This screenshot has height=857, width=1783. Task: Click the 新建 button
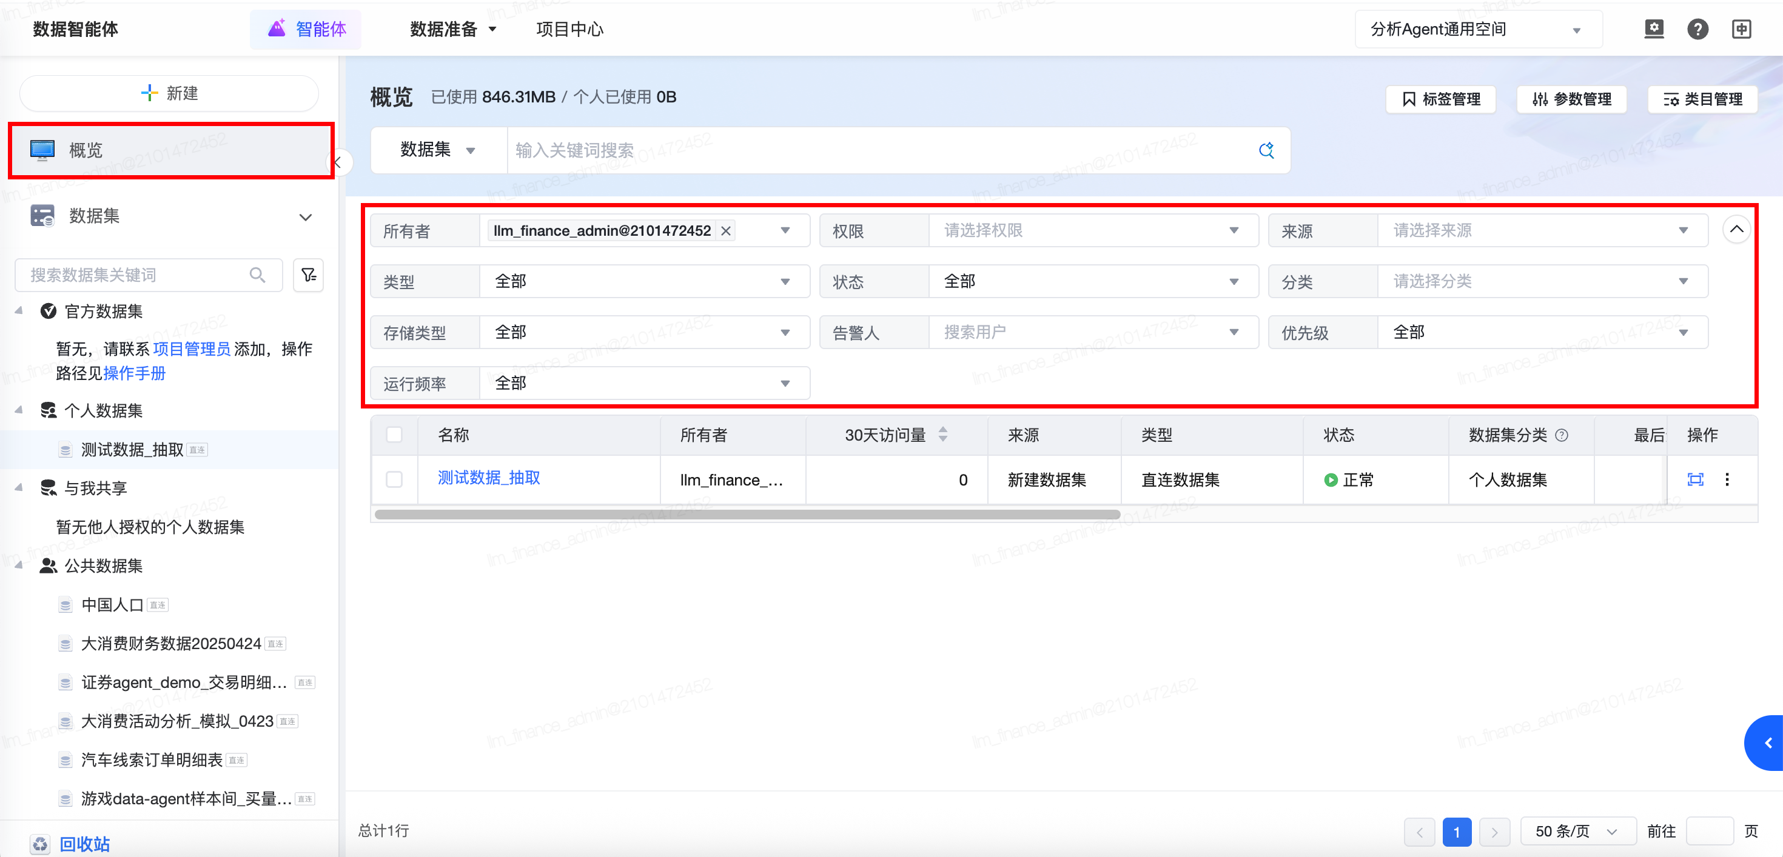[170, 93]
